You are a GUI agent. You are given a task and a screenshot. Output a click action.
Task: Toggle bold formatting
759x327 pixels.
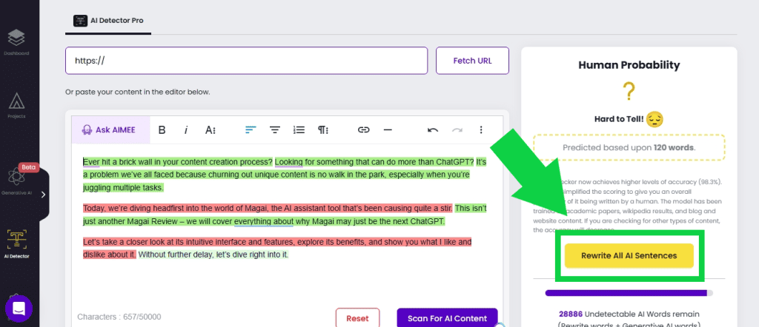162,130
